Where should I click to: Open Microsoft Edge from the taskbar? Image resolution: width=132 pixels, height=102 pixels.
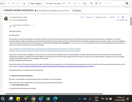click(55, 99)
